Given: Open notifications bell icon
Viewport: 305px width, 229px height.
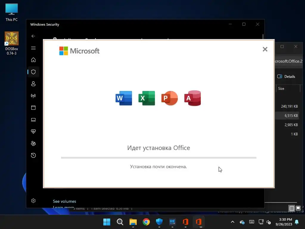Looking at the screenshot, I should pyautogui.click(x=297, y=222).
